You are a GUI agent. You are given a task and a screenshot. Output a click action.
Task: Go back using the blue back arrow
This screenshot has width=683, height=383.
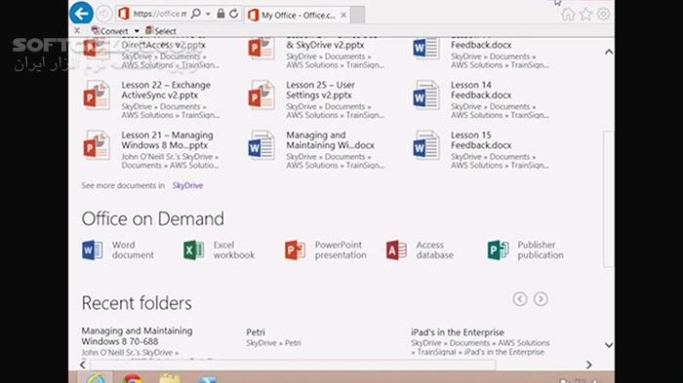point(81,14)
